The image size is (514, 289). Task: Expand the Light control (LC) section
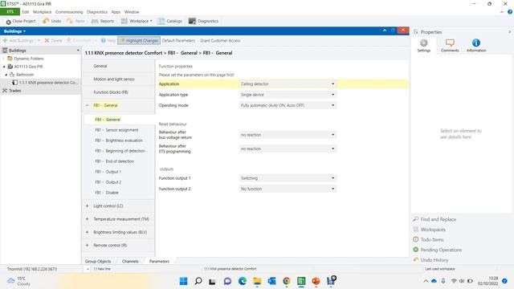pyautogui.click(x=88, y=206)
